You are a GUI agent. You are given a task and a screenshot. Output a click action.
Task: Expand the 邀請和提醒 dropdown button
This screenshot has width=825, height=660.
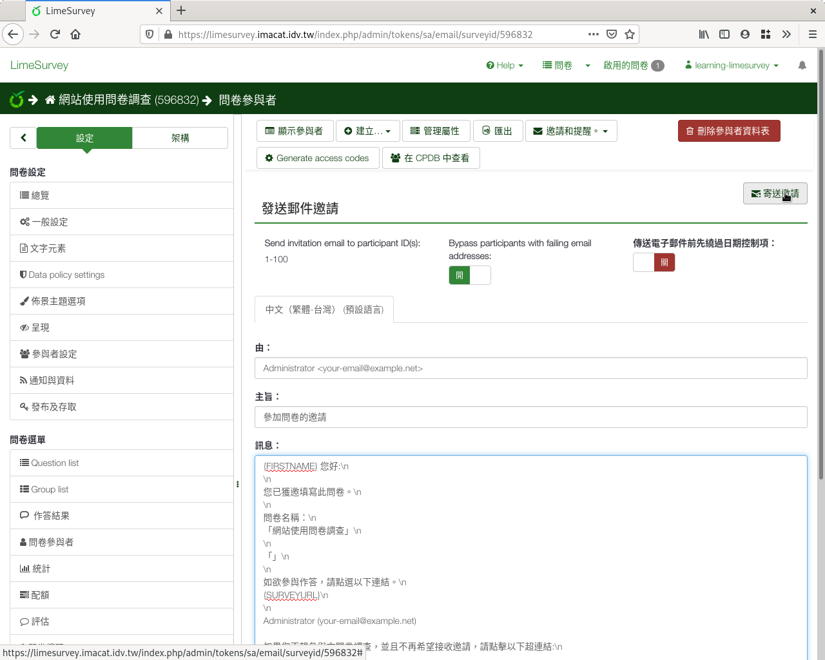pos(571,131)
